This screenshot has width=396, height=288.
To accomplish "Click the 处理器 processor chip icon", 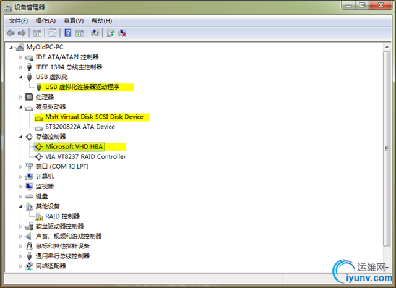I will (x=29, y=97).
